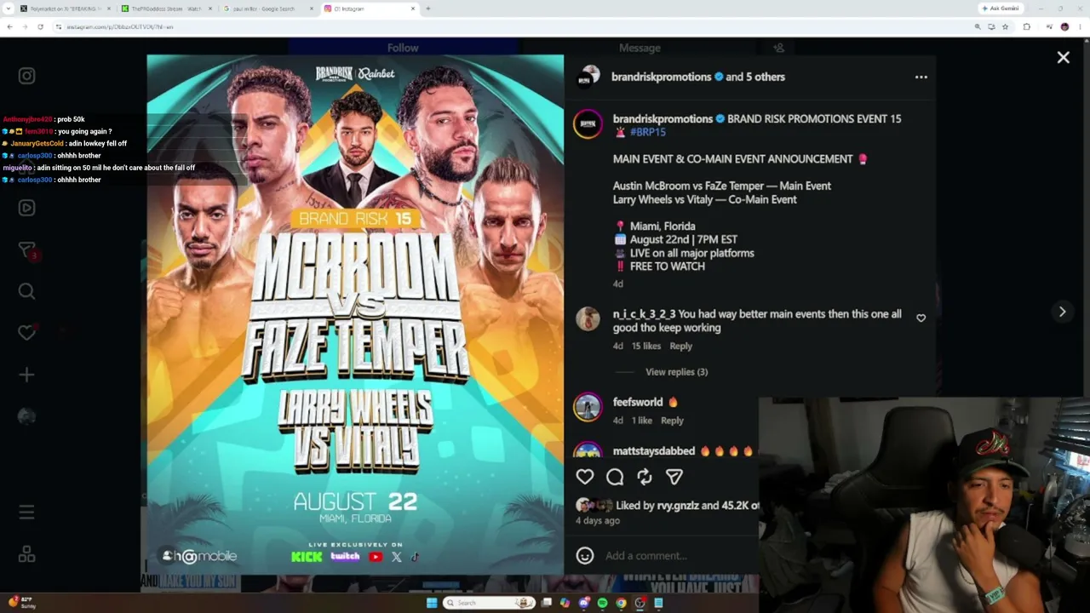Open Spotify from the taskbar
1090x613 pixels.
[x=602, y=603]
